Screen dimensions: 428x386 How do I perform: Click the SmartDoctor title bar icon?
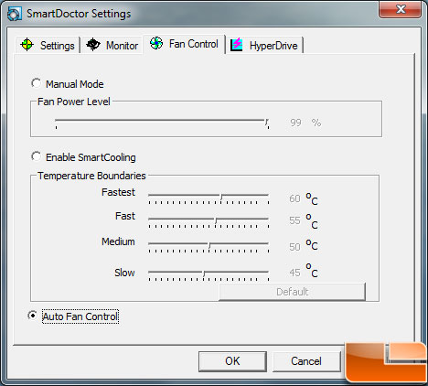(x=15, y=14)
